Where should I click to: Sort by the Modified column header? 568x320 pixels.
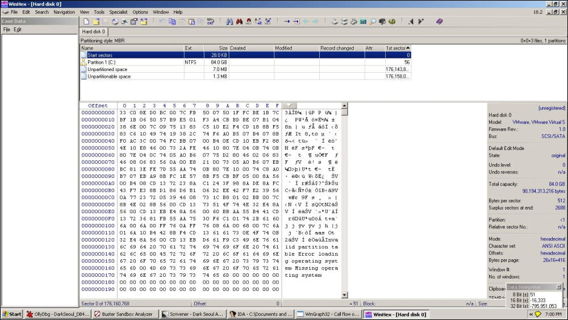296,48
